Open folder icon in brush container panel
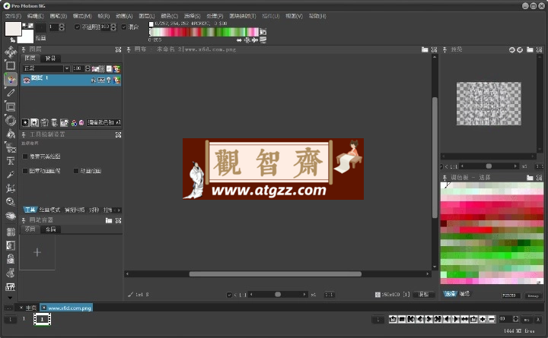Screen dimensions: 548x338 pyautogui.click(x=109, y=220)
